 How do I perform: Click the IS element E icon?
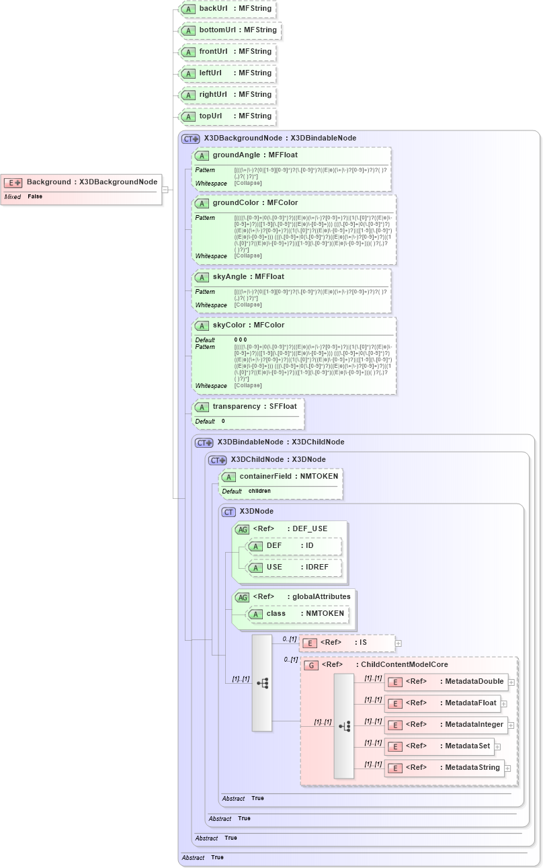(310, 643)
